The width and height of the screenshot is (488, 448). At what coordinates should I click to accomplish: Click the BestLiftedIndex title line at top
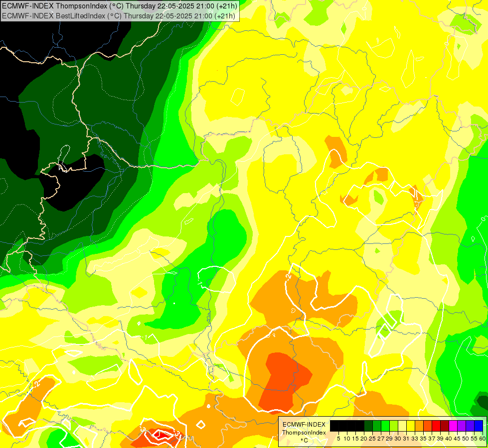coord(119,15)
